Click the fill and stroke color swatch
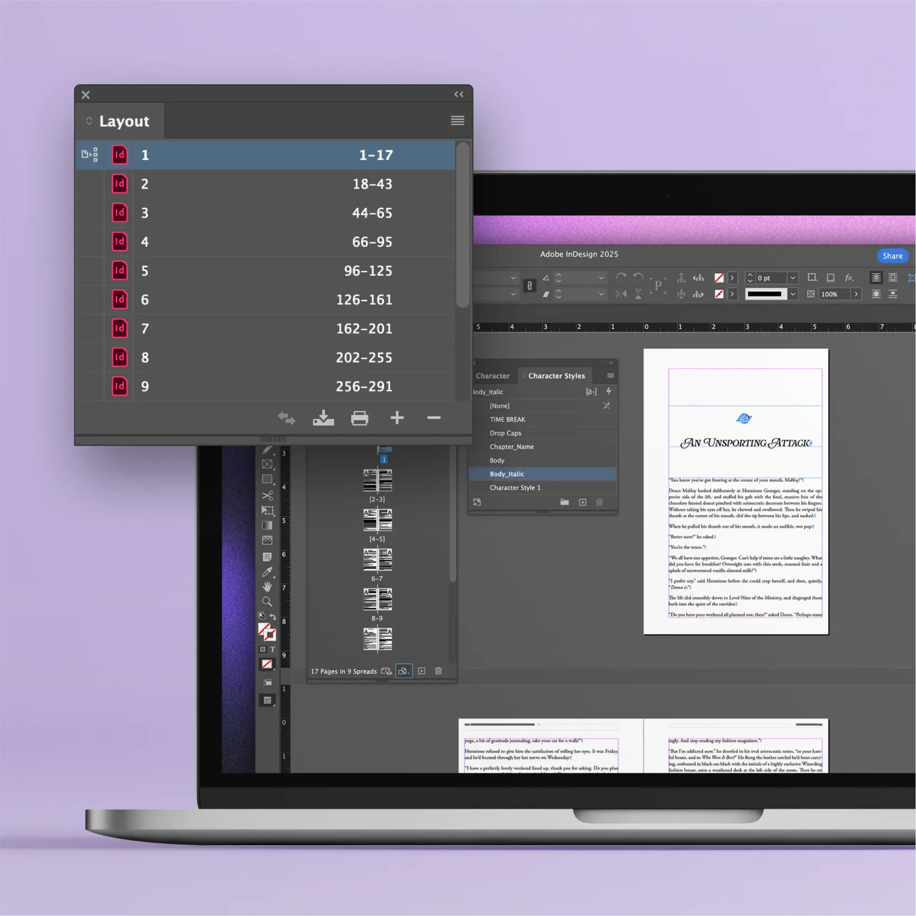The width and height of the screenshot is (916, 916). point(266,632)
